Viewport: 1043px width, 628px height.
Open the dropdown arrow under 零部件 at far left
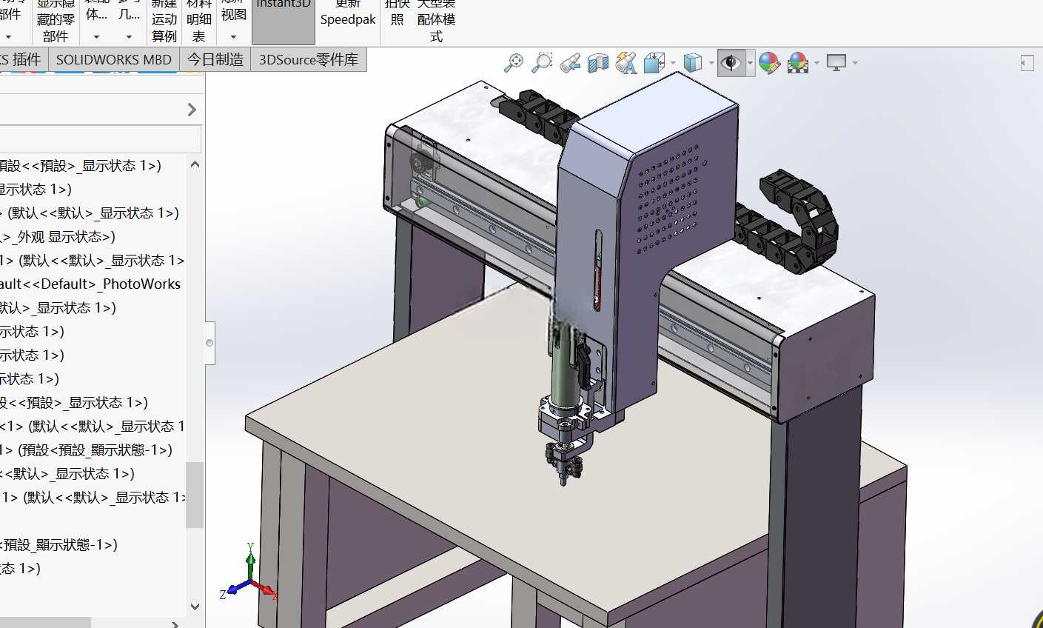coord(8,36)
